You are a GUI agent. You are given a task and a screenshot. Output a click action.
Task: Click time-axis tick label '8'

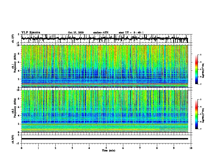(157, 148)
